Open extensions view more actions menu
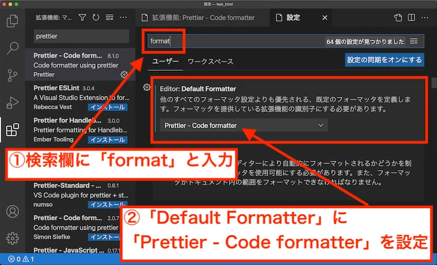The width and height of the screenshot is (437, 265). [123, 17]
